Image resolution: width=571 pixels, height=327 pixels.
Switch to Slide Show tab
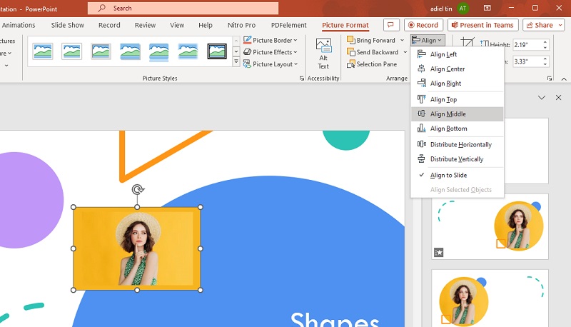67,25
